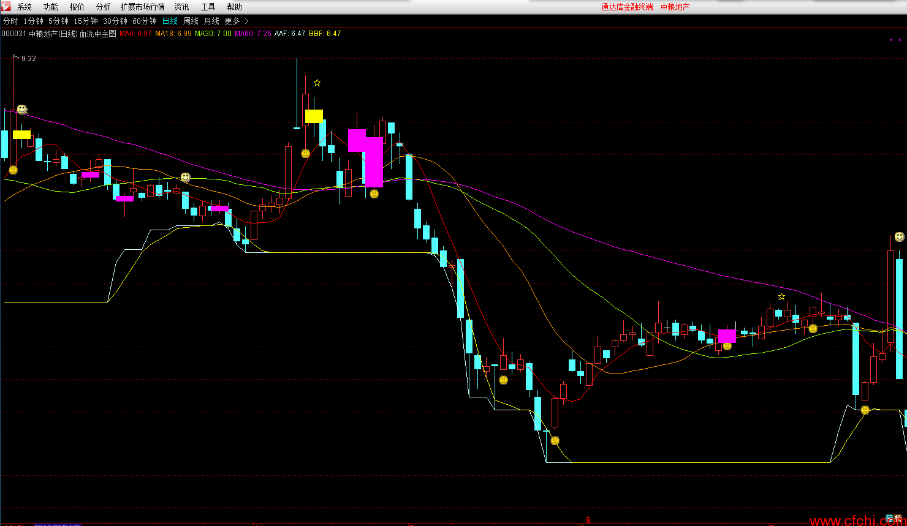The height and width of the screenshot is (526, 907).
Task: Switch to the 15分钟 period
Action: [86, 21]
